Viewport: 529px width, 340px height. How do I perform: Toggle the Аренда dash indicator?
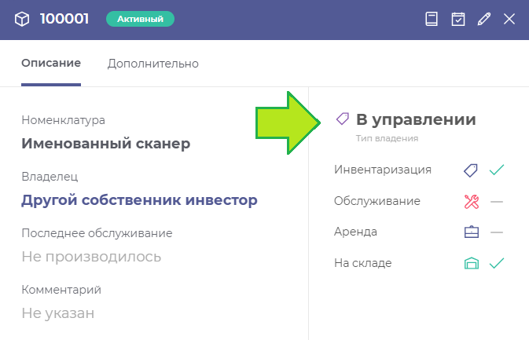[496, 232]
